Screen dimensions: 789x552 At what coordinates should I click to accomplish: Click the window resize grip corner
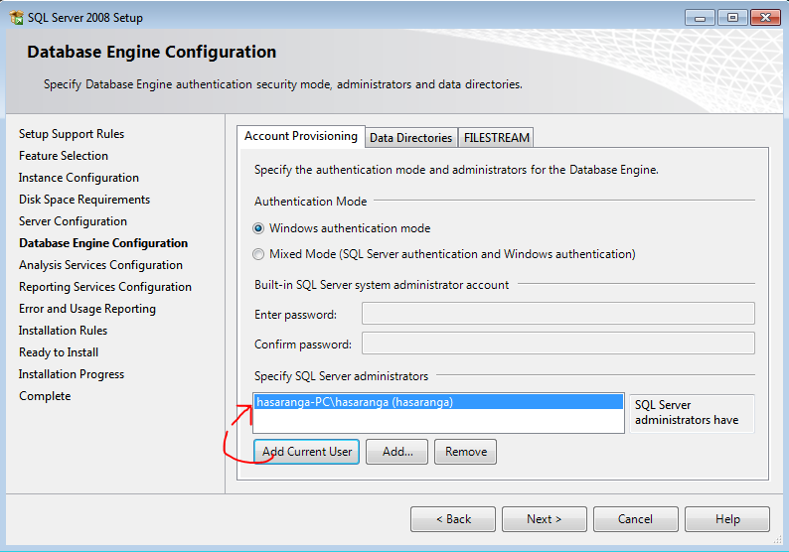(x=777, y=540)
